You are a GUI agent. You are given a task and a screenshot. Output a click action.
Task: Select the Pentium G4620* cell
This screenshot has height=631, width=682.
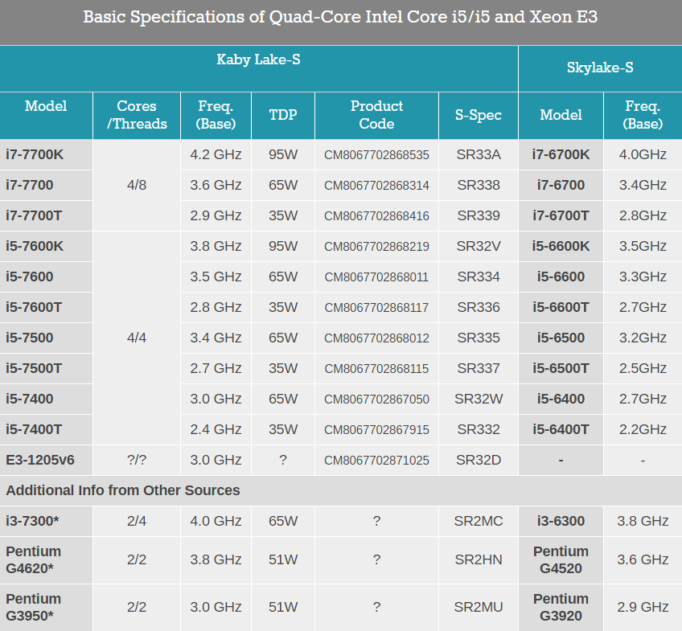coord(46,560)
